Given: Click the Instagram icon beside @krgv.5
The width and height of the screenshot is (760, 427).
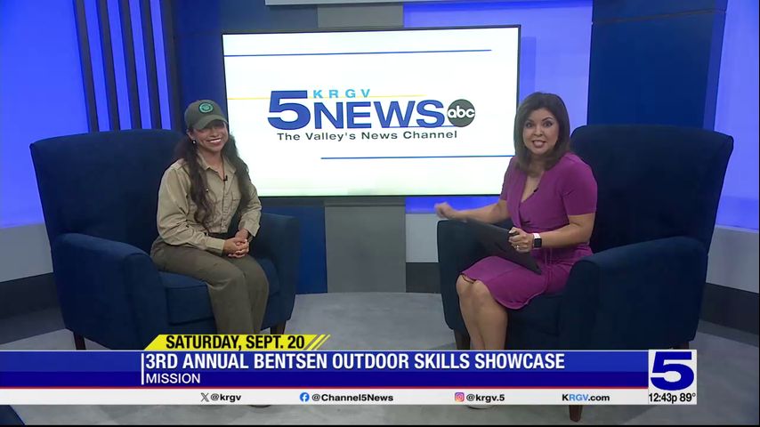Looking at the screenshot, I should [459, 397].
